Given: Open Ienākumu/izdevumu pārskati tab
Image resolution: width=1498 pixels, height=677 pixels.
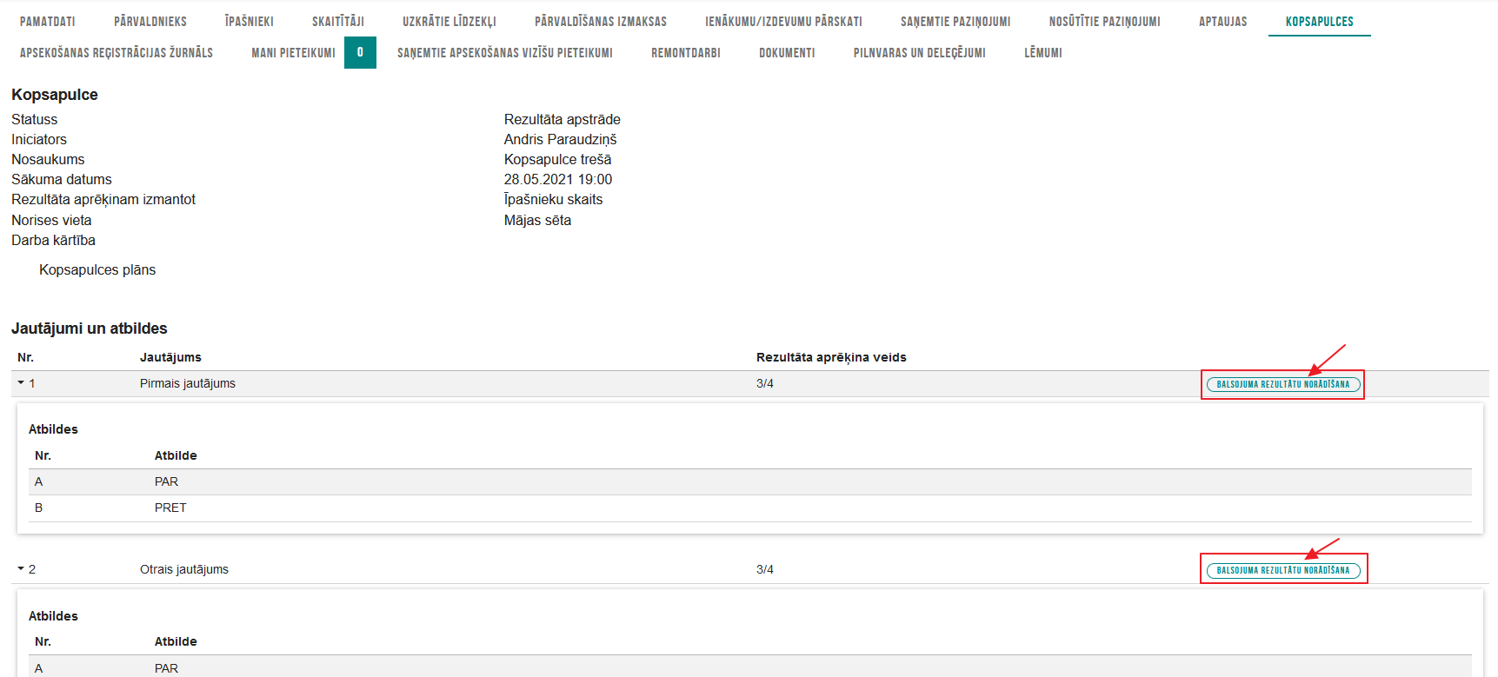Looking at the screenshot, I should tap(783, 22).
